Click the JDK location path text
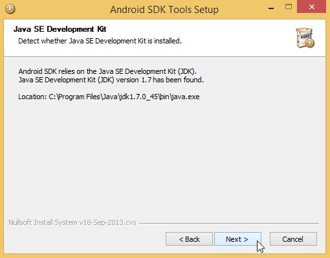 coord(109,97)
